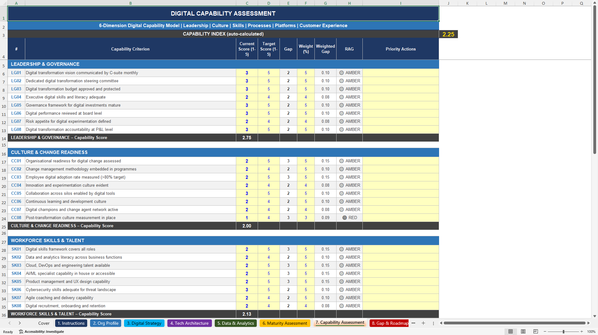Viewport: 598px width, 335px height.
Task: Click the vertical scrollbar thumb
Action: pyautogui.click(x=595, y=79)
